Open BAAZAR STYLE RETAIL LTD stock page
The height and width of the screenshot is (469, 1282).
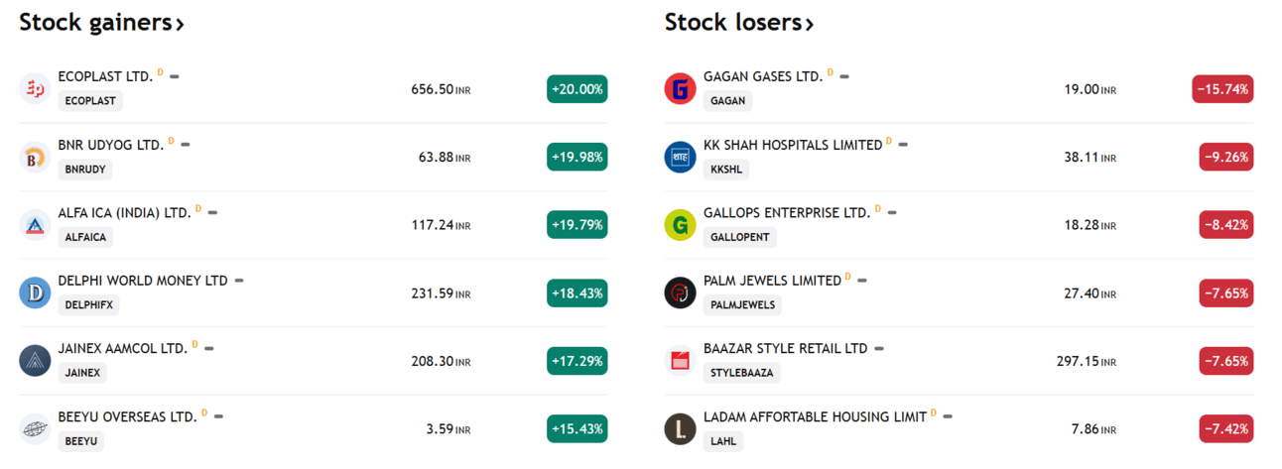[785, 348]
